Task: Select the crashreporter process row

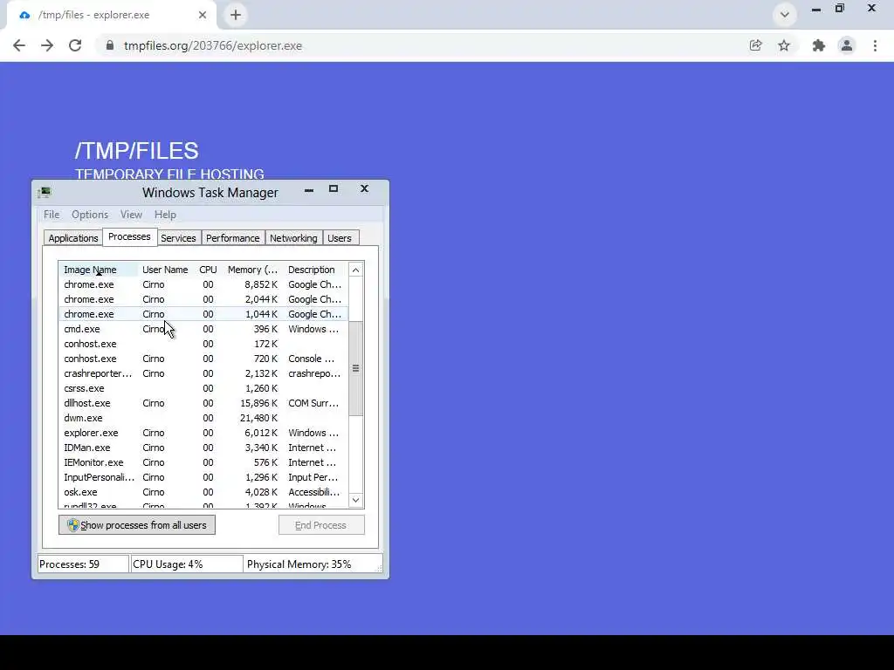Action: coord(203,373)
